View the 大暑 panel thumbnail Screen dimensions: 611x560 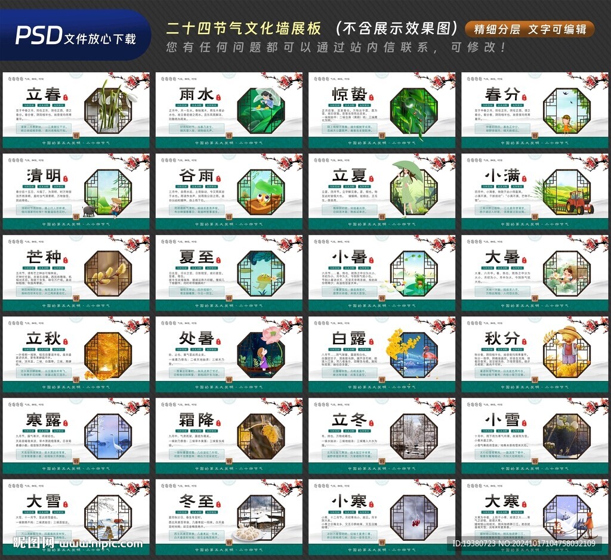(535, 273)
